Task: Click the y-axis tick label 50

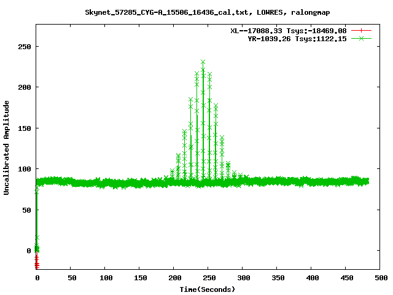Action: (x=27, y=210)
